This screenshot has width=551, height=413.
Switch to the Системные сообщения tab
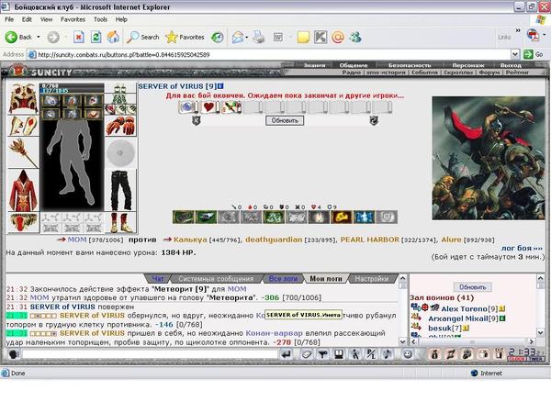[216, 278]
